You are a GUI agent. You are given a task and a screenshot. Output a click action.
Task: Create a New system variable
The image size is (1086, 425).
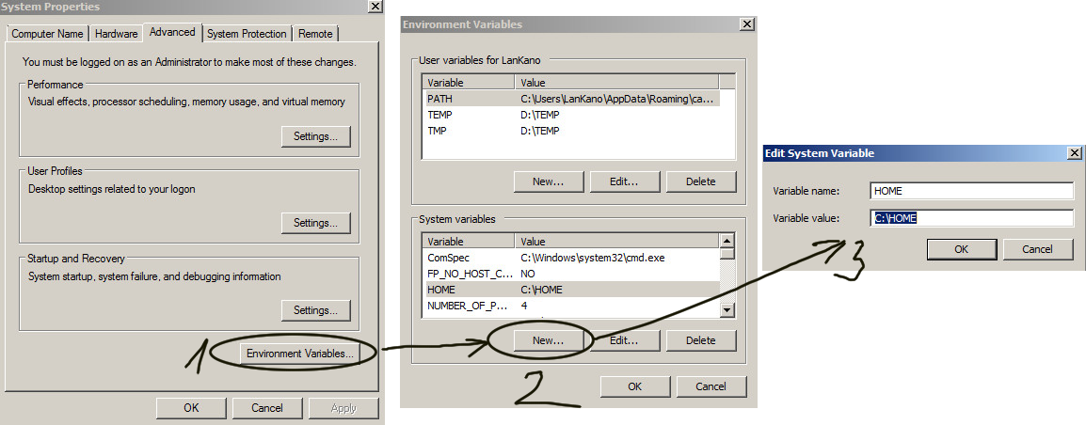[548, 339]
